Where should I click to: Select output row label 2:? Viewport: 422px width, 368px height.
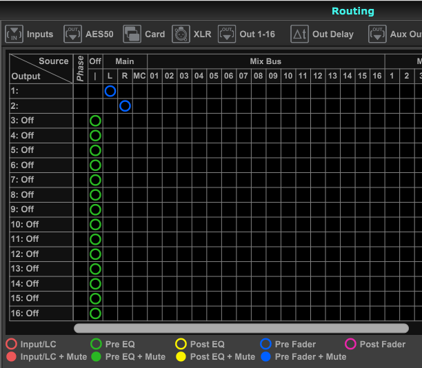pyautogui.click(x=41, y=105)
